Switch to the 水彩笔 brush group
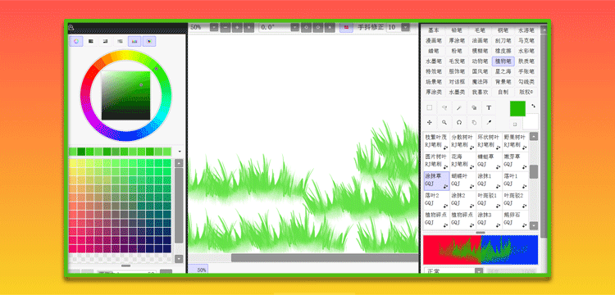The image size is (615, 295). point(526,51)
